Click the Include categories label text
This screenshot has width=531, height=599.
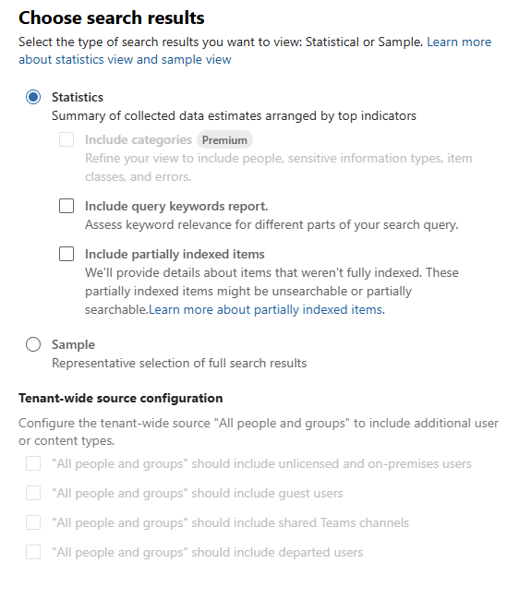[139, 139]
